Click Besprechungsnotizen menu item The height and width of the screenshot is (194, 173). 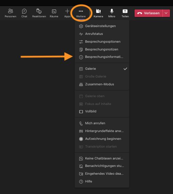point(102,49)
